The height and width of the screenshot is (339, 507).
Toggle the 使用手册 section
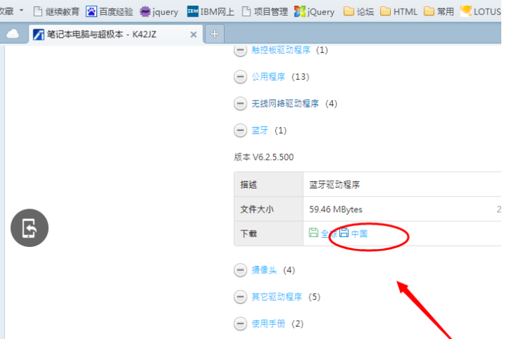[240, 324]
